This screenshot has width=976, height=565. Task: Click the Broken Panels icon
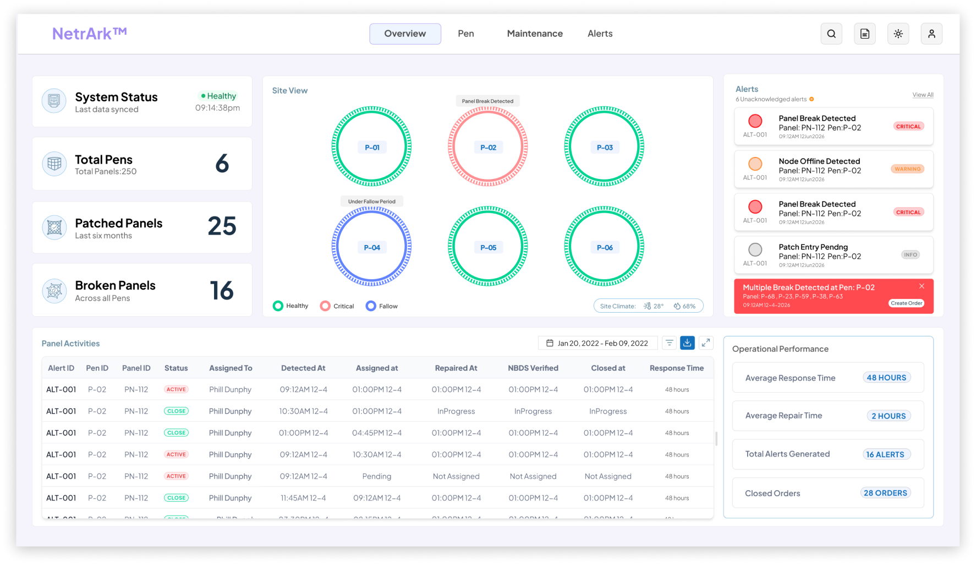click(x=54, y=291)
